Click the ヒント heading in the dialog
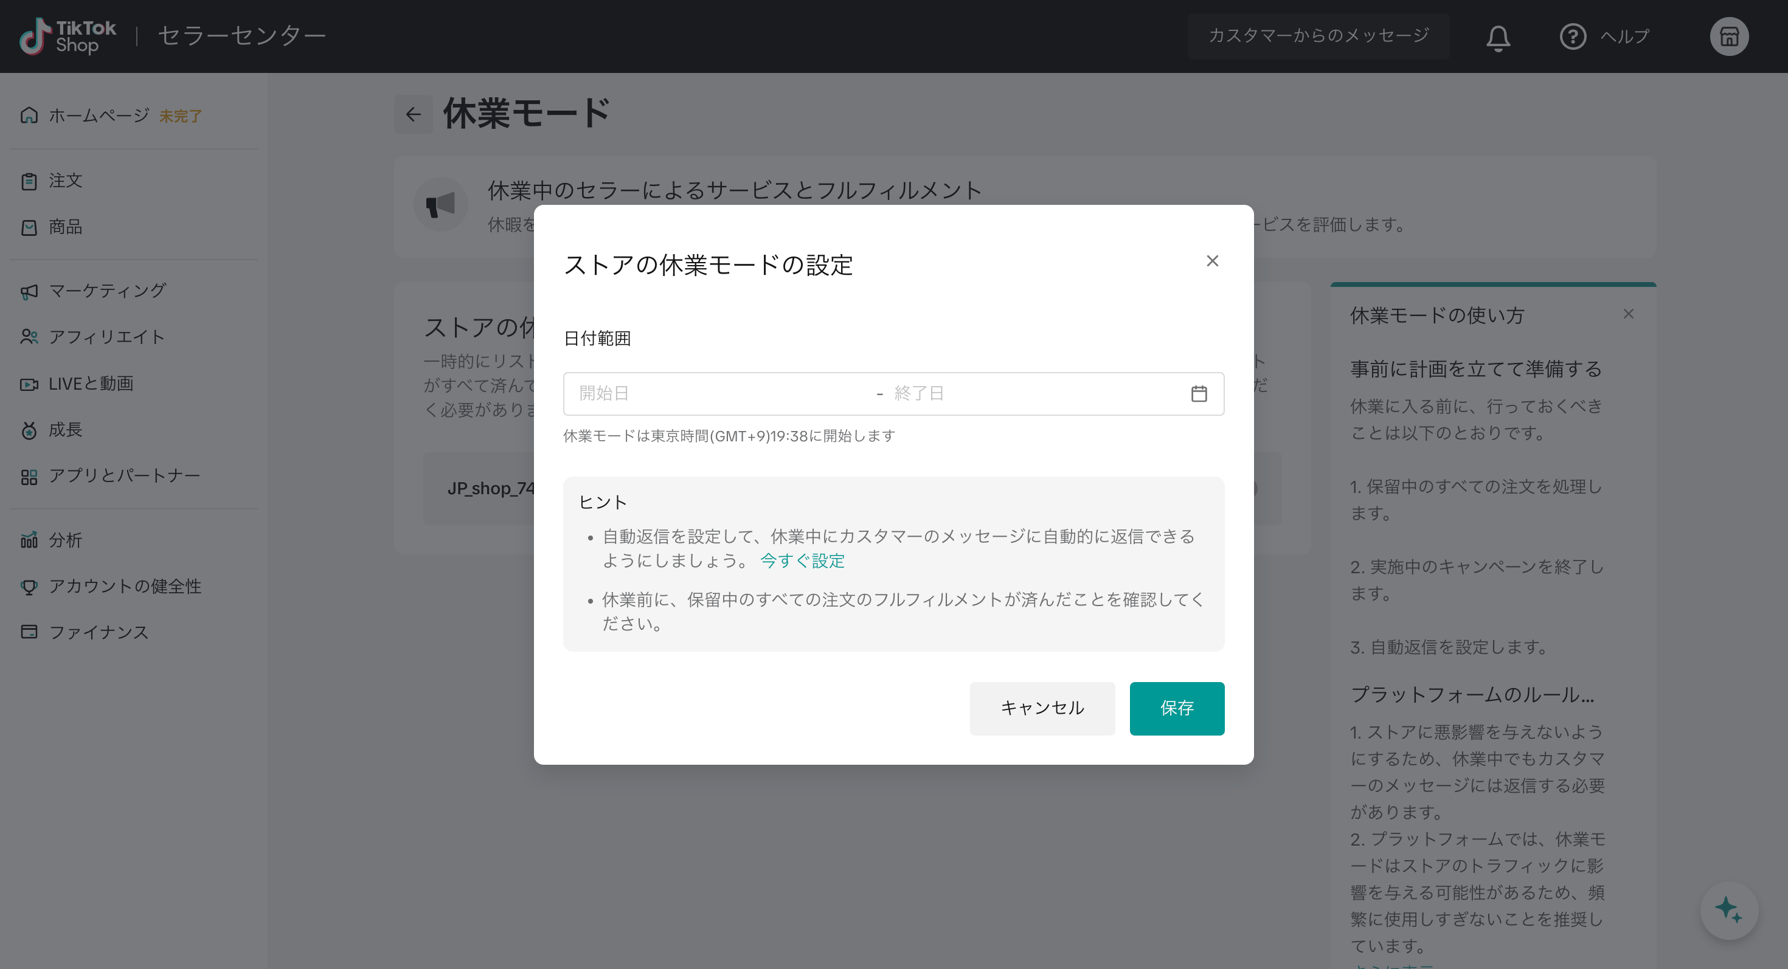 (603, 502)
